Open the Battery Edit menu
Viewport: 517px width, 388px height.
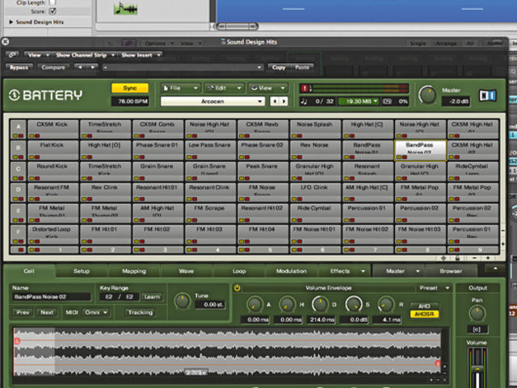(x=224, y=88)
